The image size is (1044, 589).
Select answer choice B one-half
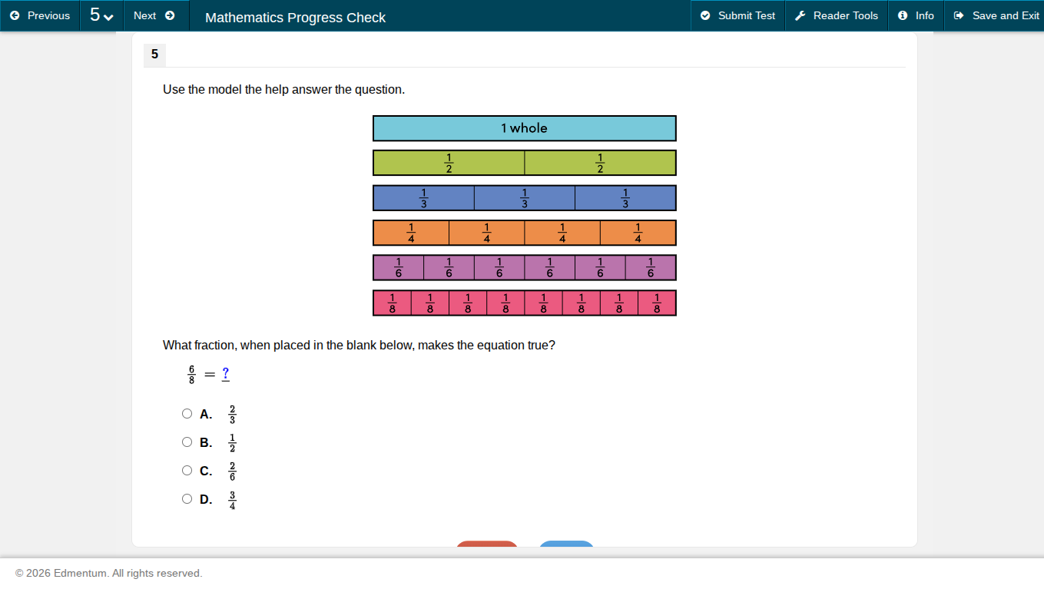(x=187, y=442)
